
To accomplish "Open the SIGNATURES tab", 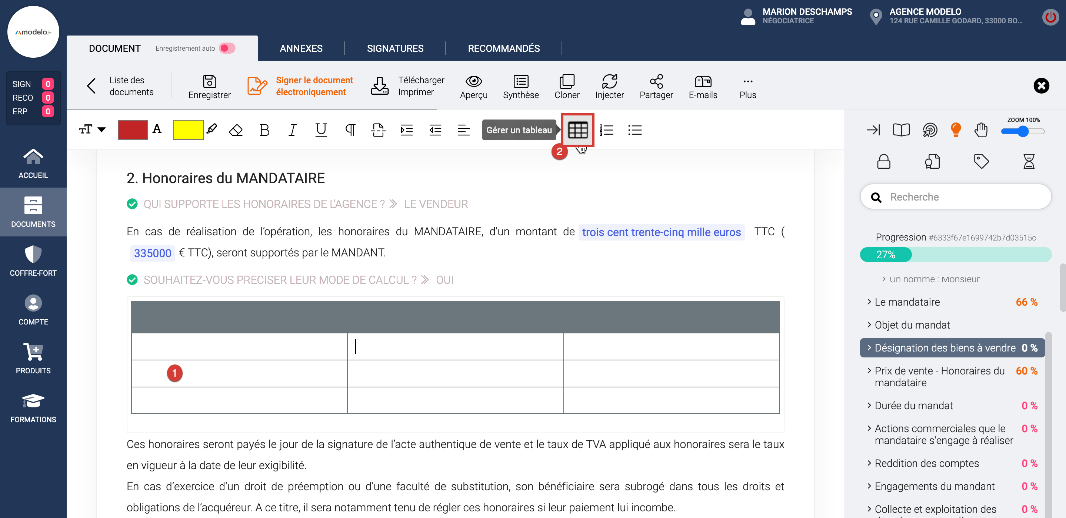I will pyautogui.click(x=395, y=48).
